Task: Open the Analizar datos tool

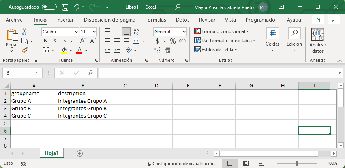Action: click(x=317, y=41)
